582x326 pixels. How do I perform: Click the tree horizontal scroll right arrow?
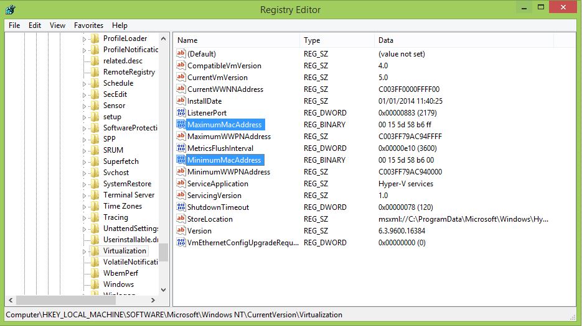tap(153, 300)
